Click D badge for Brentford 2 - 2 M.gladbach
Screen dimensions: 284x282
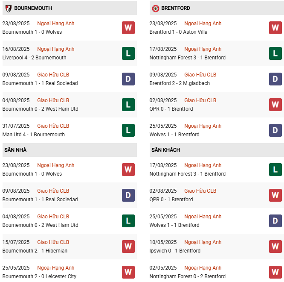pos(275,79)
